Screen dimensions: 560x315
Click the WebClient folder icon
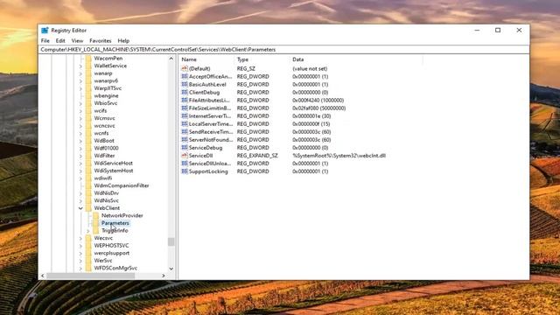tap(88, 208)
